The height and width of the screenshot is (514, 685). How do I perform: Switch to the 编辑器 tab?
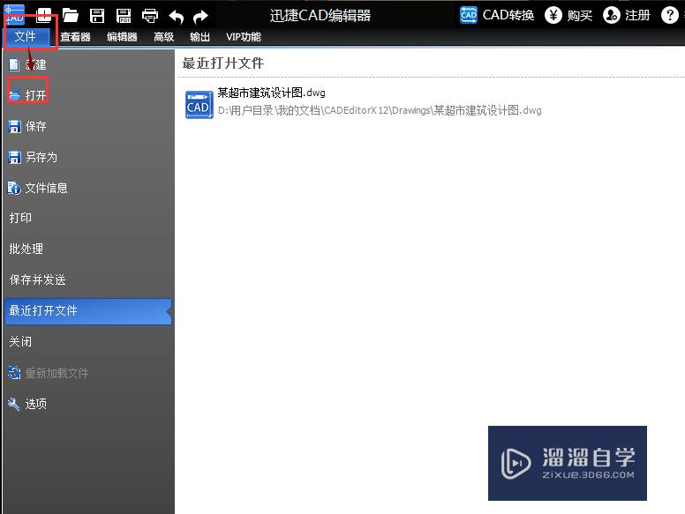(122, 37)
